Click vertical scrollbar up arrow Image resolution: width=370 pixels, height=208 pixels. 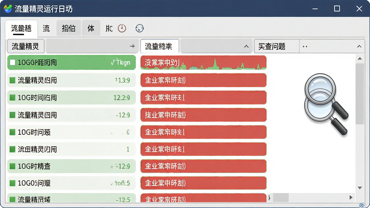pyautogui.click(x=360, y=58)
